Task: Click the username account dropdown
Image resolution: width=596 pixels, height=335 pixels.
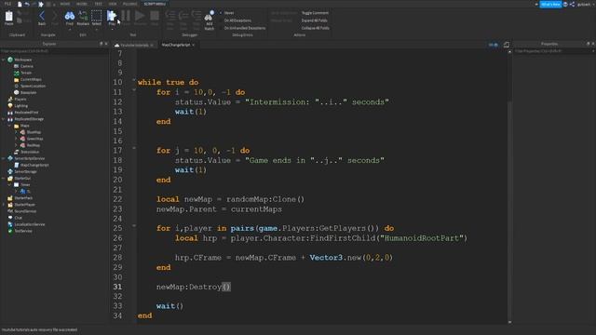Action: click(585, 4)
